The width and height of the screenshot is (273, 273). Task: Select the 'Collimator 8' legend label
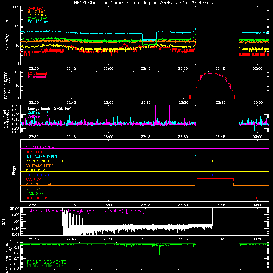pos(38,113)
